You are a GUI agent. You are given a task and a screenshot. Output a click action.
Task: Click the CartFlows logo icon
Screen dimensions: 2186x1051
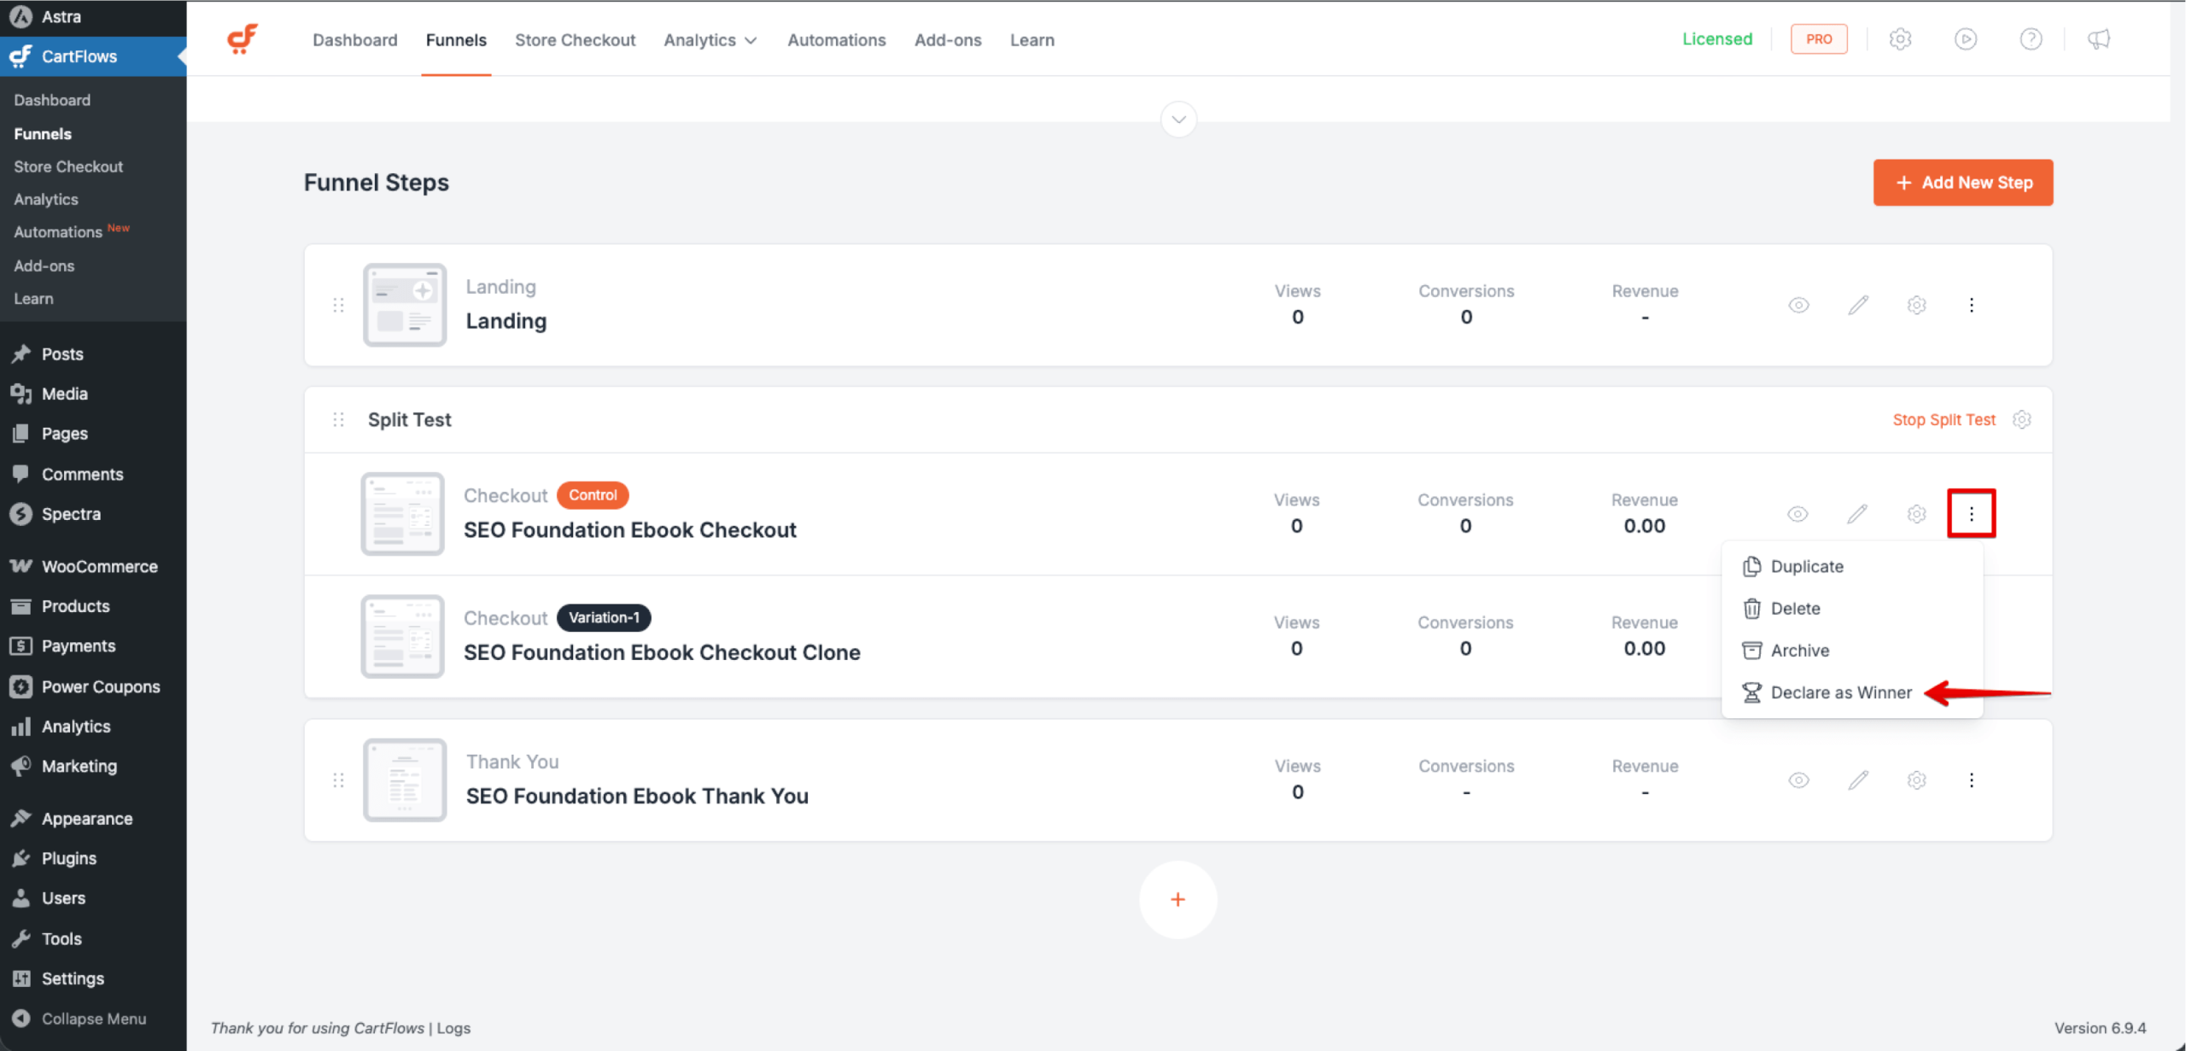pos(243,39)
